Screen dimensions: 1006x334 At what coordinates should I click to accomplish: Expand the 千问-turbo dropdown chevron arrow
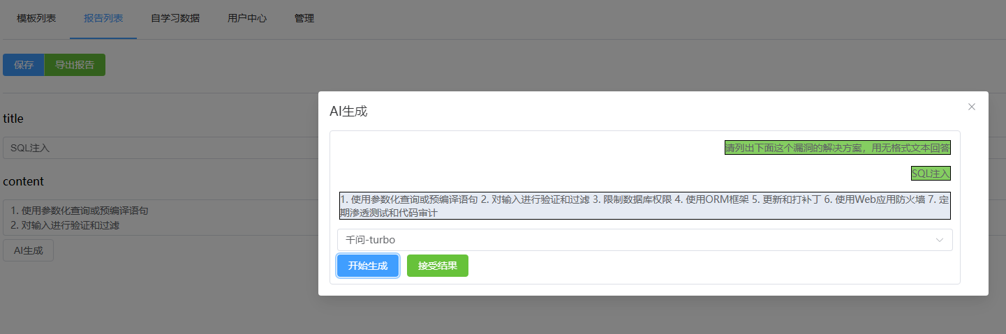[939, 240]
